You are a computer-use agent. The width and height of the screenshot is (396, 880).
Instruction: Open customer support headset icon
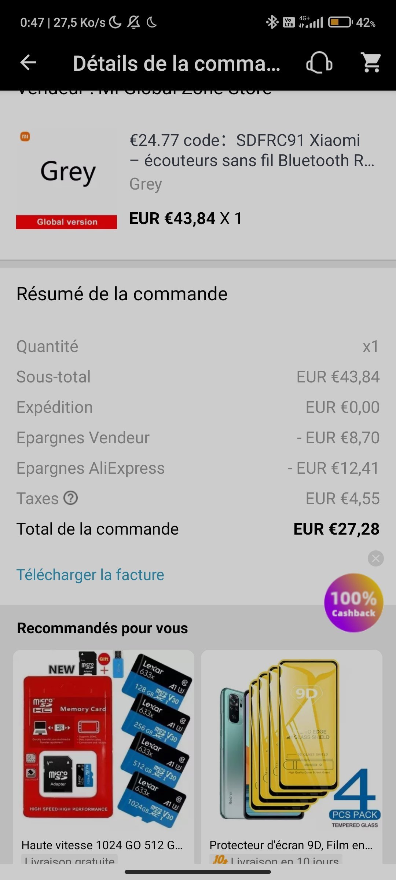tap(319, 63)
